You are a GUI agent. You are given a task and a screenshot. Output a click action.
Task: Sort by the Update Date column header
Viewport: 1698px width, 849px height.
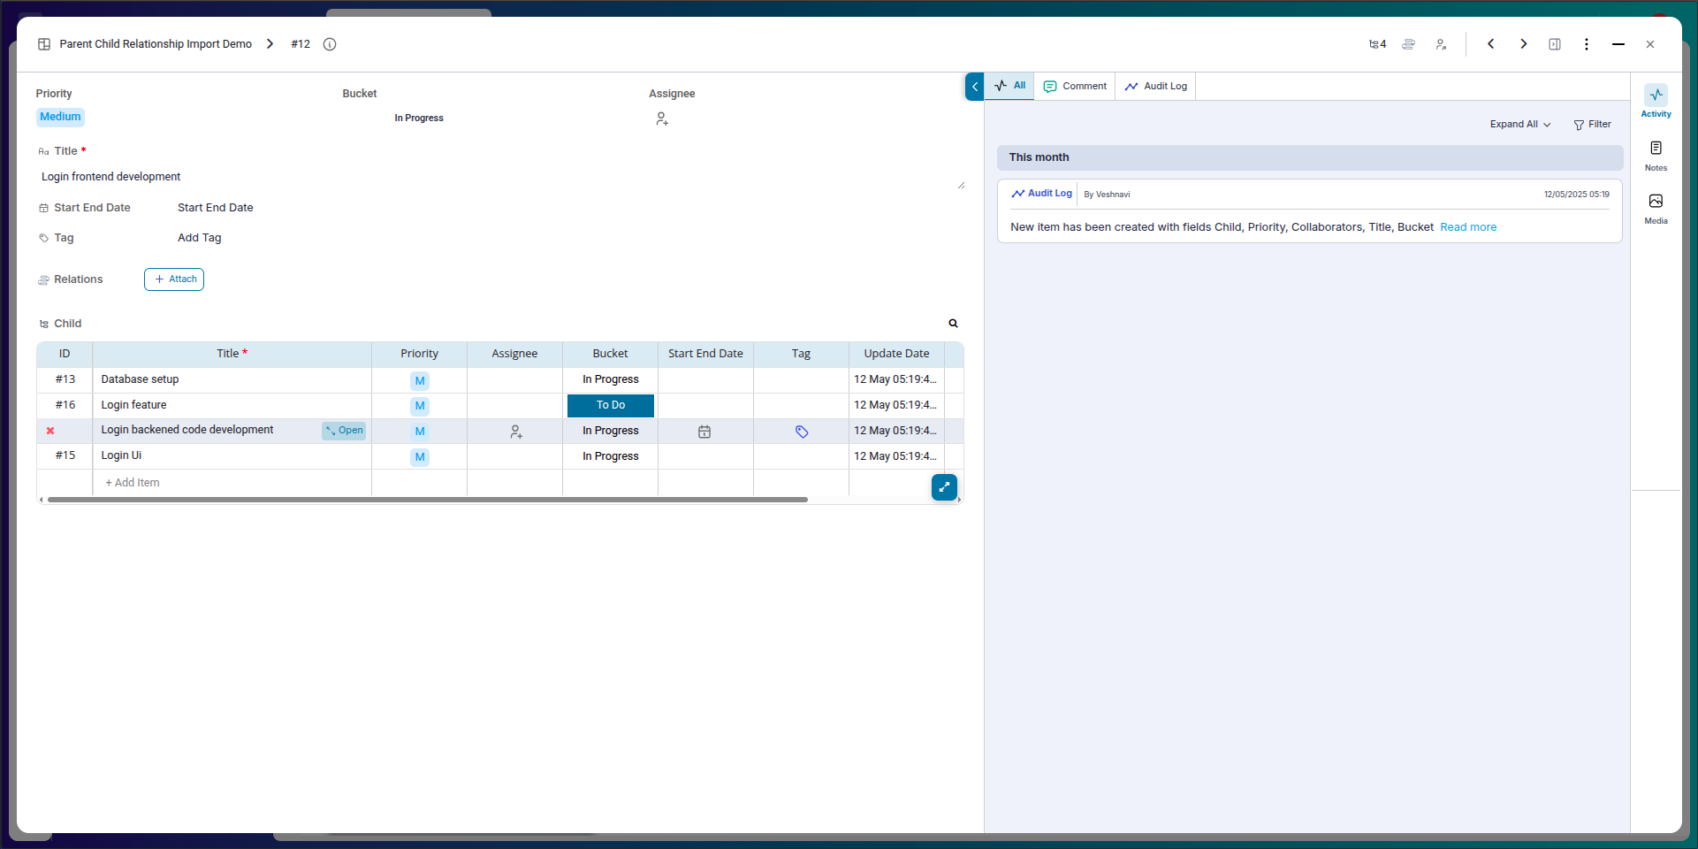coord(896,354)
